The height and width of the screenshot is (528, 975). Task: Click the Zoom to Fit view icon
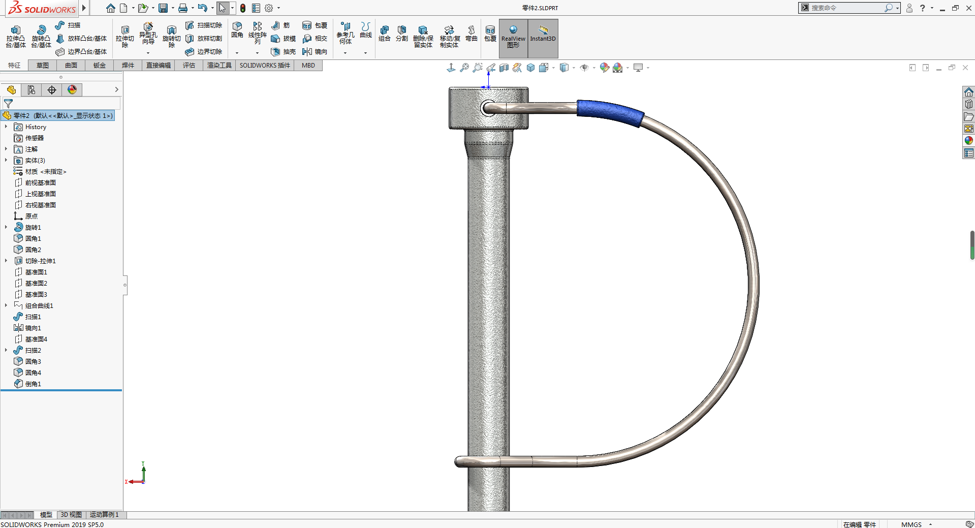click(x=464, y=68)
